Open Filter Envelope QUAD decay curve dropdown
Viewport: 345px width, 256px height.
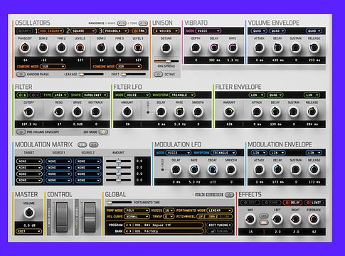coord(275,95)
